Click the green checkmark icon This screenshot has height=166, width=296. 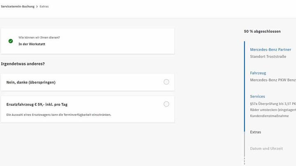(x=11, y=41)
